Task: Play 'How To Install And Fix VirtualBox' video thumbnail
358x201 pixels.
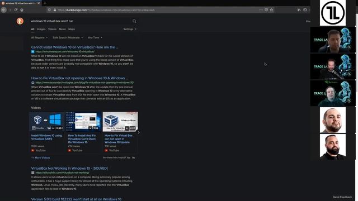Action: 83,122
